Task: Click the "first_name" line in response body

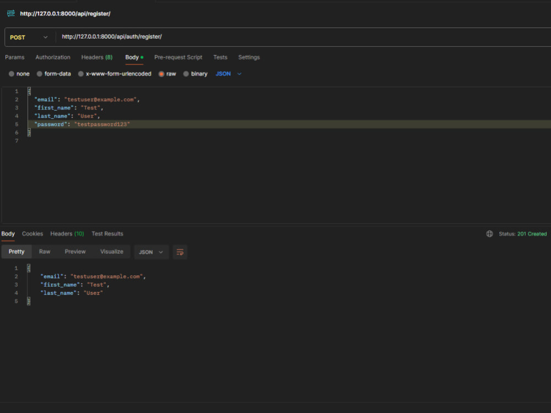Action: [x=75, y=285]
